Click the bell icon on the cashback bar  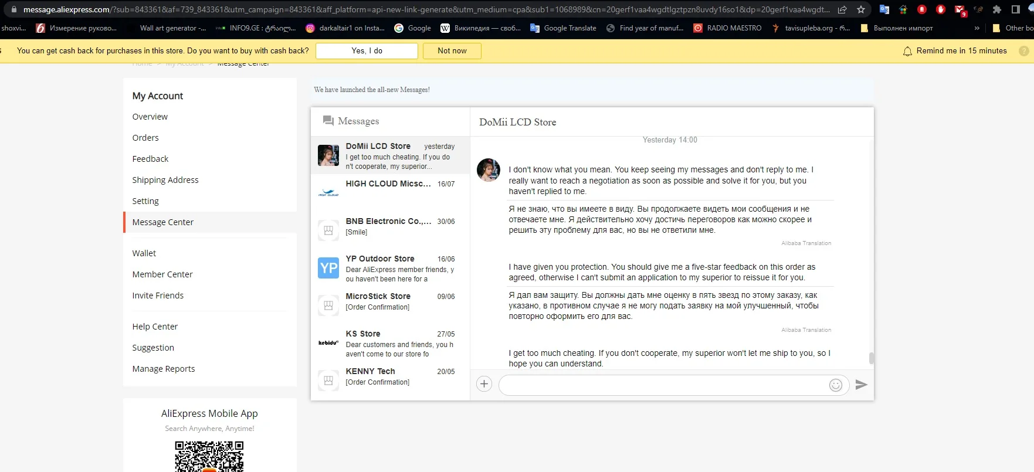(x=907, y=51)
